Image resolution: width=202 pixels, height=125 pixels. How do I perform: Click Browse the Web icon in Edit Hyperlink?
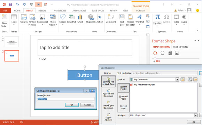190,80
